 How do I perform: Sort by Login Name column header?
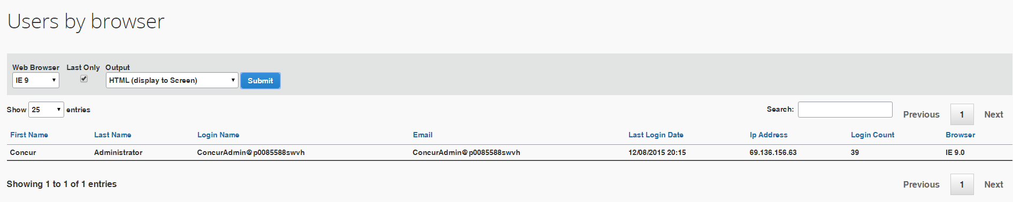(x=218, y=135)
